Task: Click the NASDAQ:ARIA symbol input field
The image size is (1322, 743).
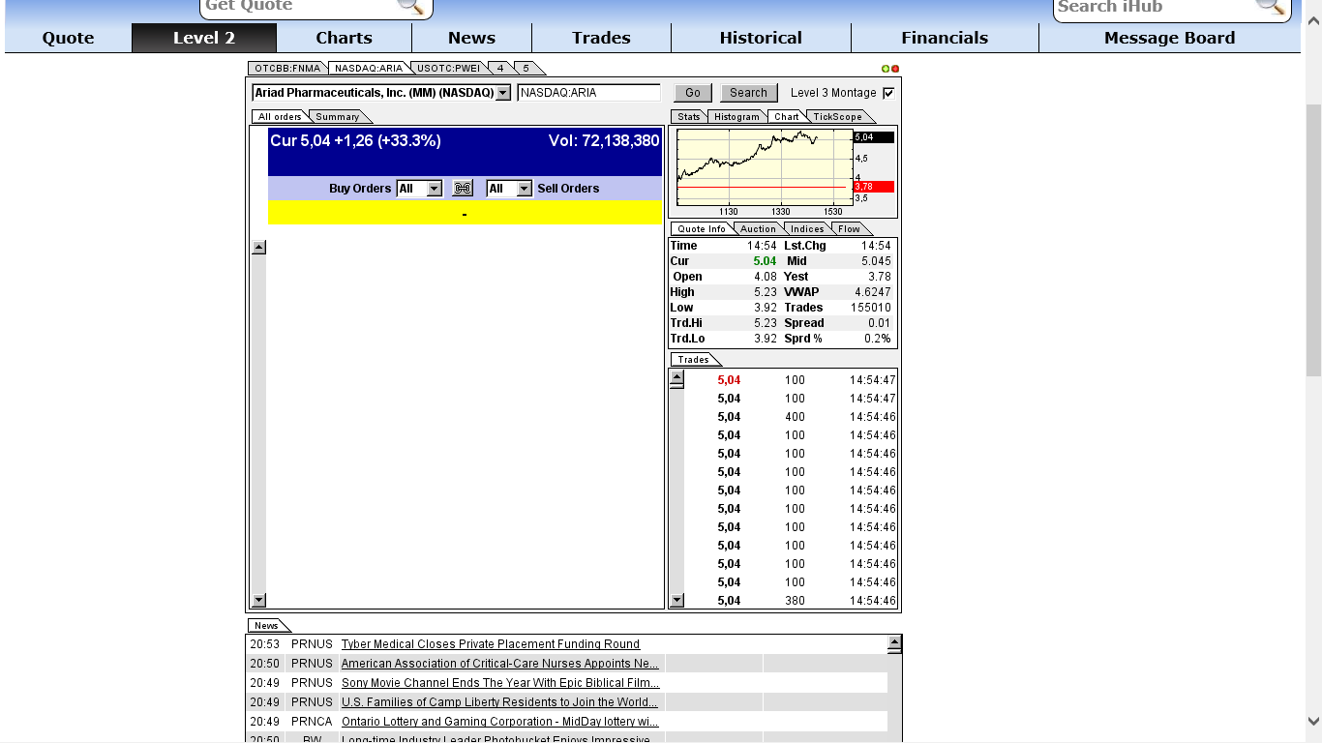Action: (588, 92)
